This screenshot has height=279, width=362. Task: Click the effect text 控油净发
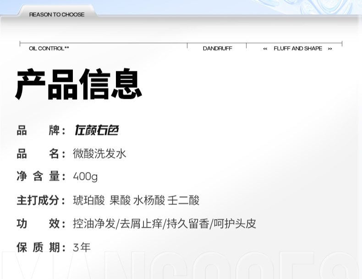[x=94, y=224]
